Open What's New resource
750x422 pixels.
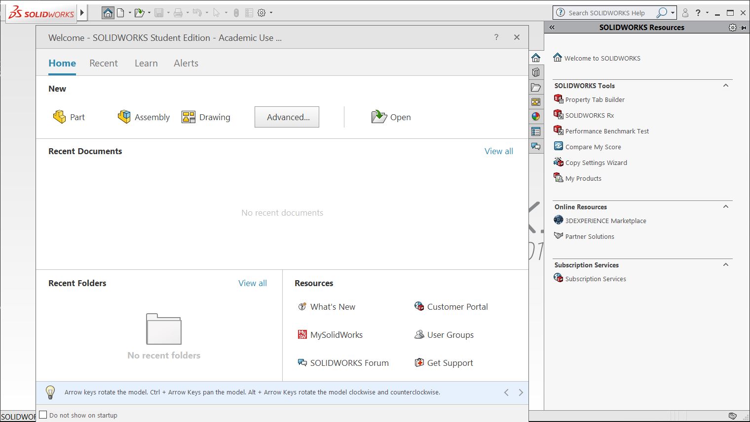tap(326, 307)
